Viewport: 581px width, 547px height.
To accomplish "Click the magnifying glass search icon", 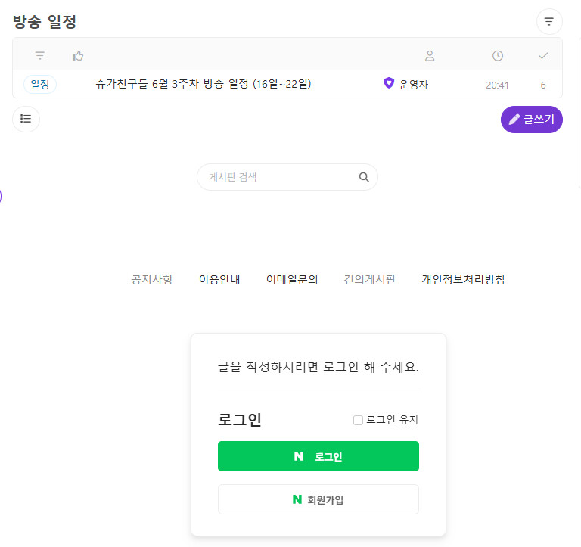I will click(x=364, y=177).
